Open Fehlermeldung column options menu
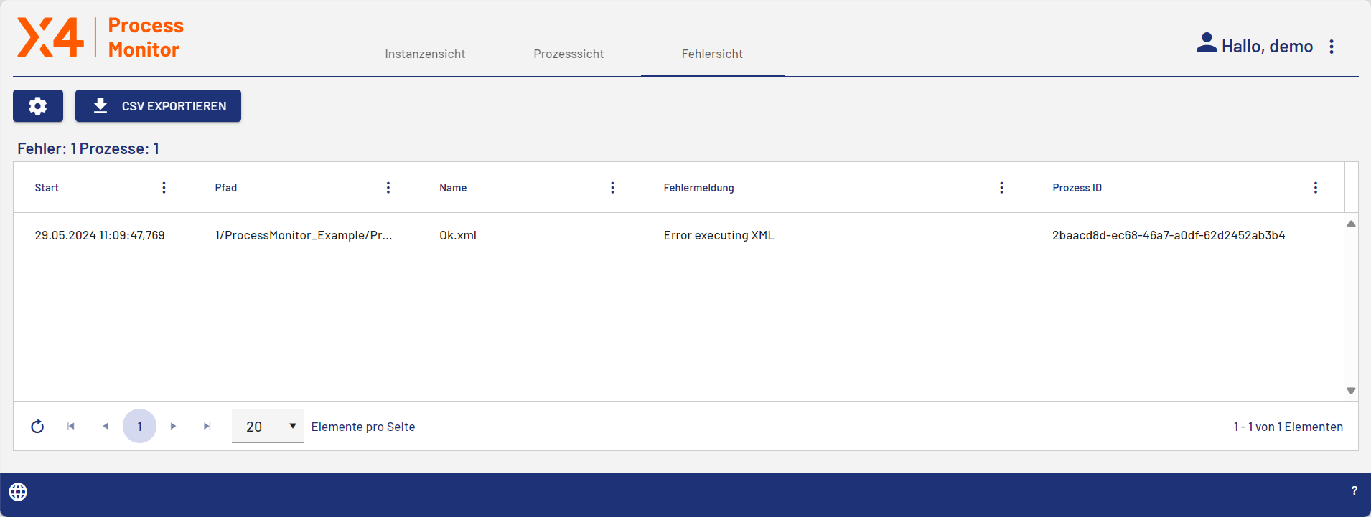 click(x=1001, y=188)
